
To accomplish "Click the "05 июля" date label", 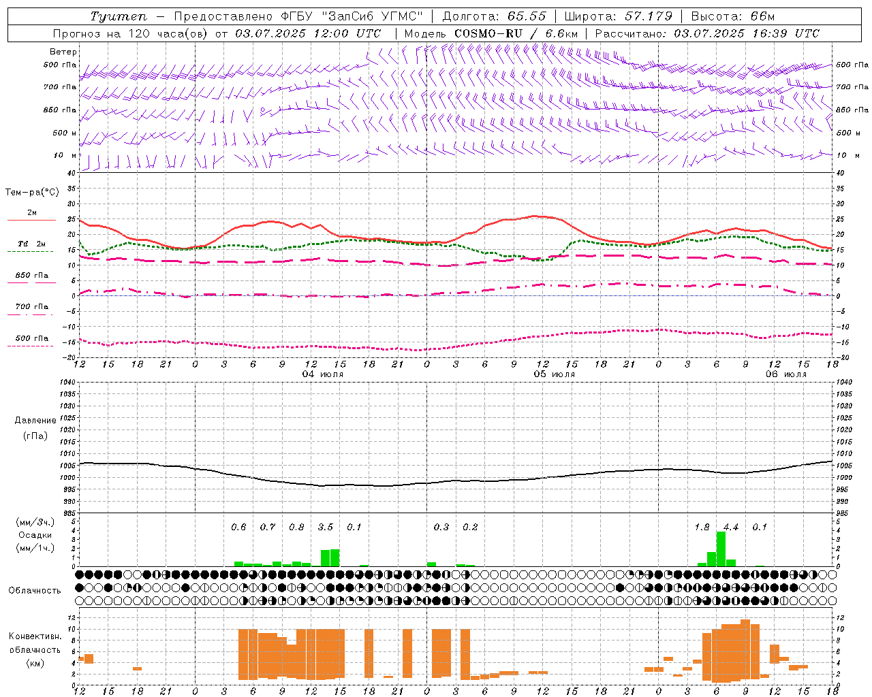I will [x=555, y=374].
